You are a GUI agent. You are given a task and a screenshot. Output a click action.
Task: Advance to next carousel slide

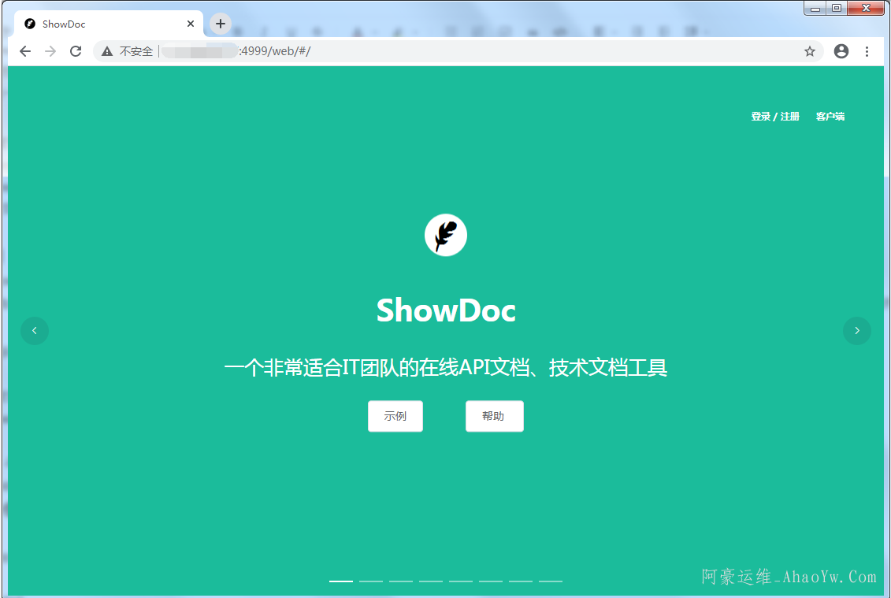point(856,331)
